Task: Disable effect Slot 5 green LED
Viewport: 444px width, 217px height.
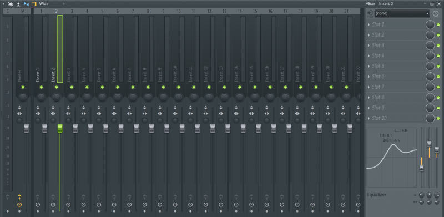Action: 438,66
